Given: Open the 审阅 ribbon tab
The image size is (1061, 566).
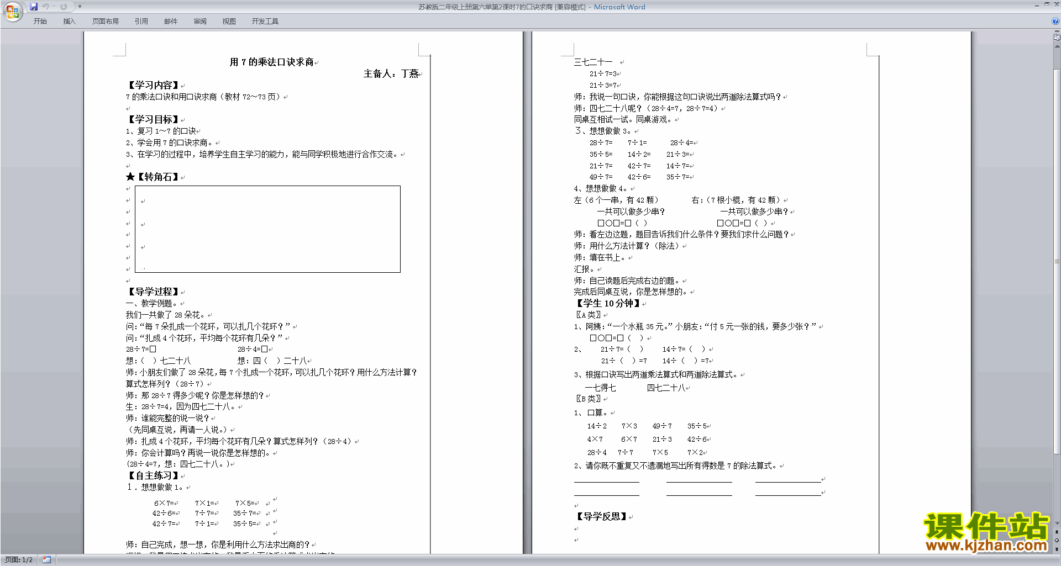Looking at the screenshot, I should (200, 22).
